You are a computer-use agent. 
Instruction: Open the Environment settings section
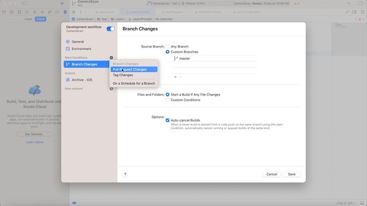pos(81,49)
